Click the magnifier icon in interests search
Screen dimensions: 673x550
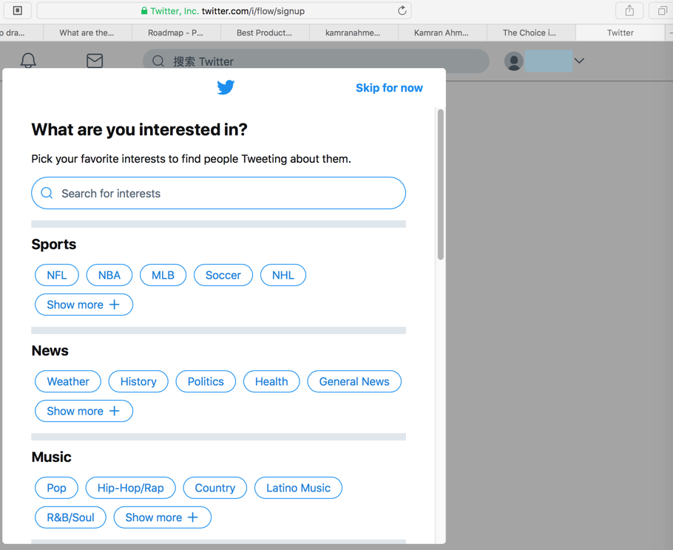click(x=47, y=193)
